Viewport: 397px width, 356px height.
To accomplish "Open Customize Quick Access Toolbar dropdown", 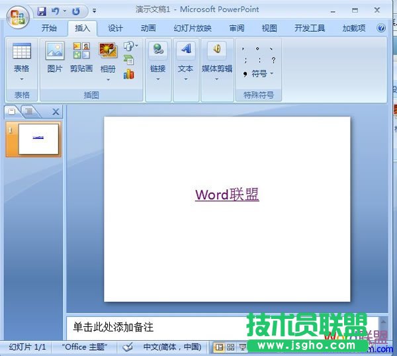I will 94,11.
